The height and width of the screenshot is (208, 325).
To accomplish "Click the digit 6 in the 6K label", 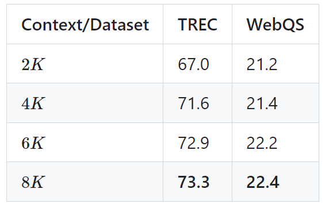I will click(26, 143).
